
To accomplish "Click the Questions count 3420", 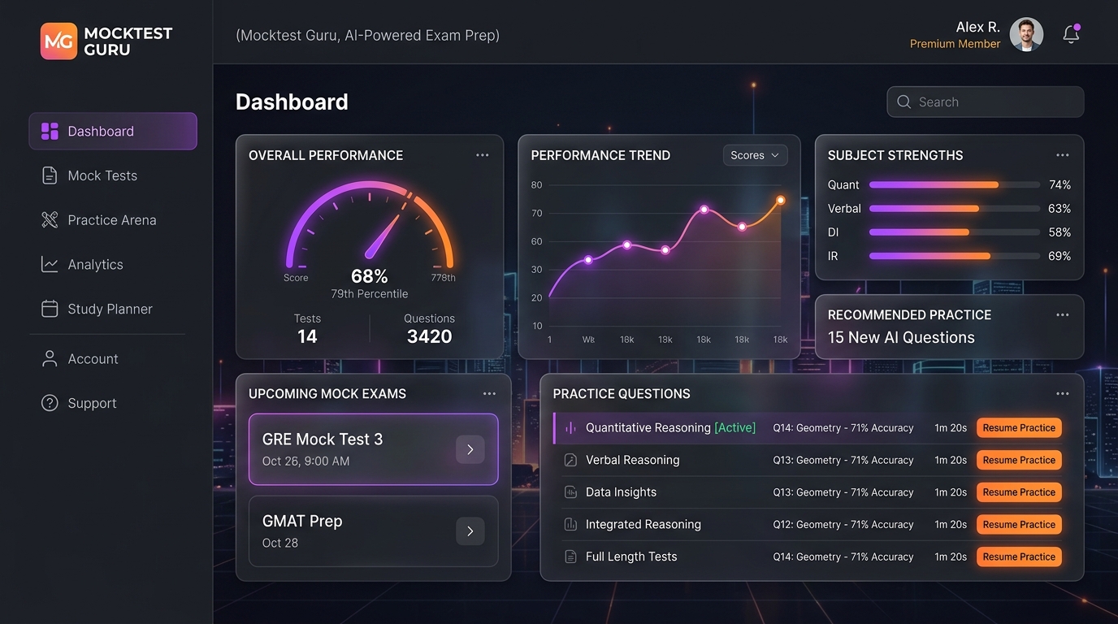I will [x=429, y=337].
